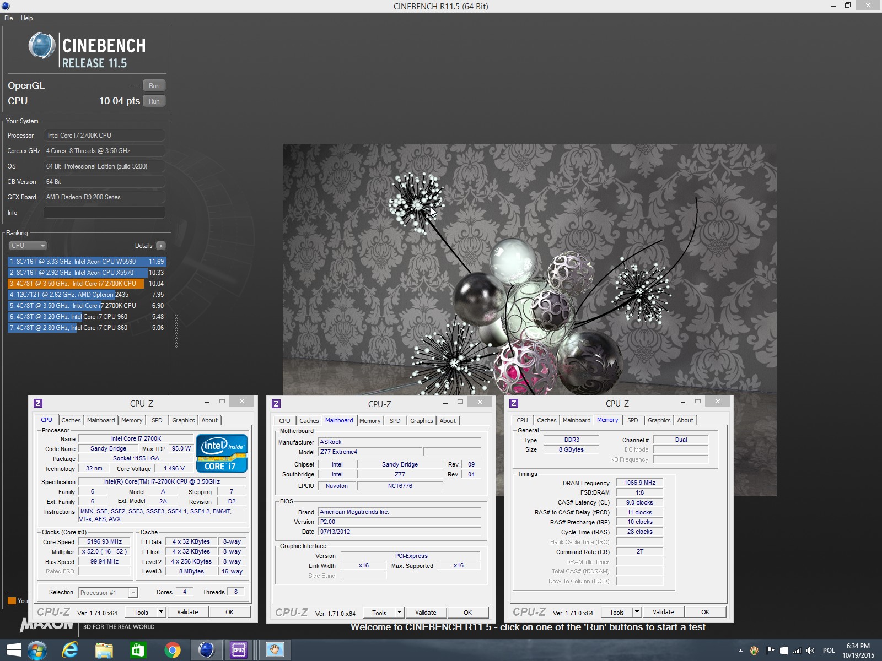
Task: Open the hand icon taskbar app
Action: 275,651
